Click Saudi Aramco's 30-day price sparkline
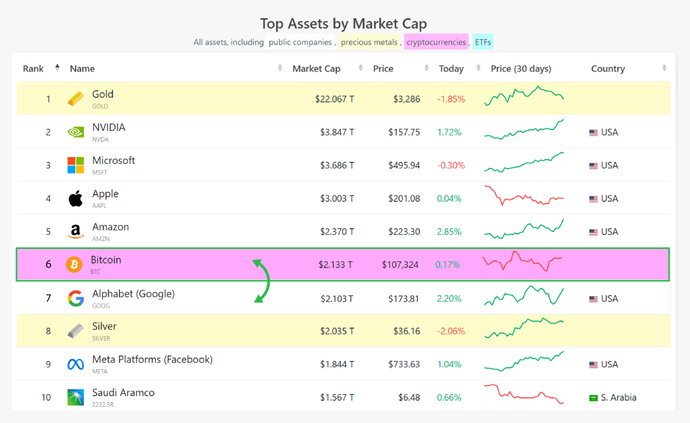 coord(524,394)
